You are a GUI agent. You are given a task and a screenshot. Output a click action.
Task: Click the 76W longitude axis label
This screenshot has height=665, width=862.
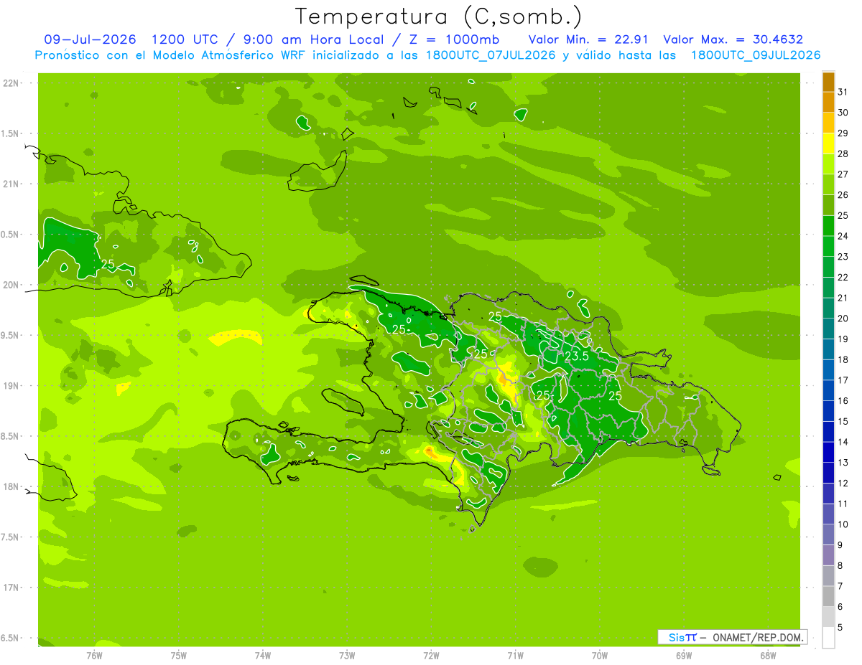[94, 655]
